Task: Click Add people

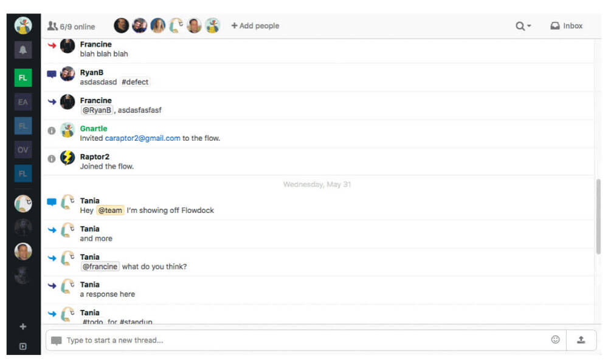Action: click(x=255, y=26)
